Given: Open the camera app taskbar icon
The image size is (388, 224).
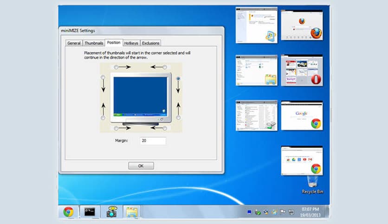Looking at the screenshot, I should click(111, 212).
